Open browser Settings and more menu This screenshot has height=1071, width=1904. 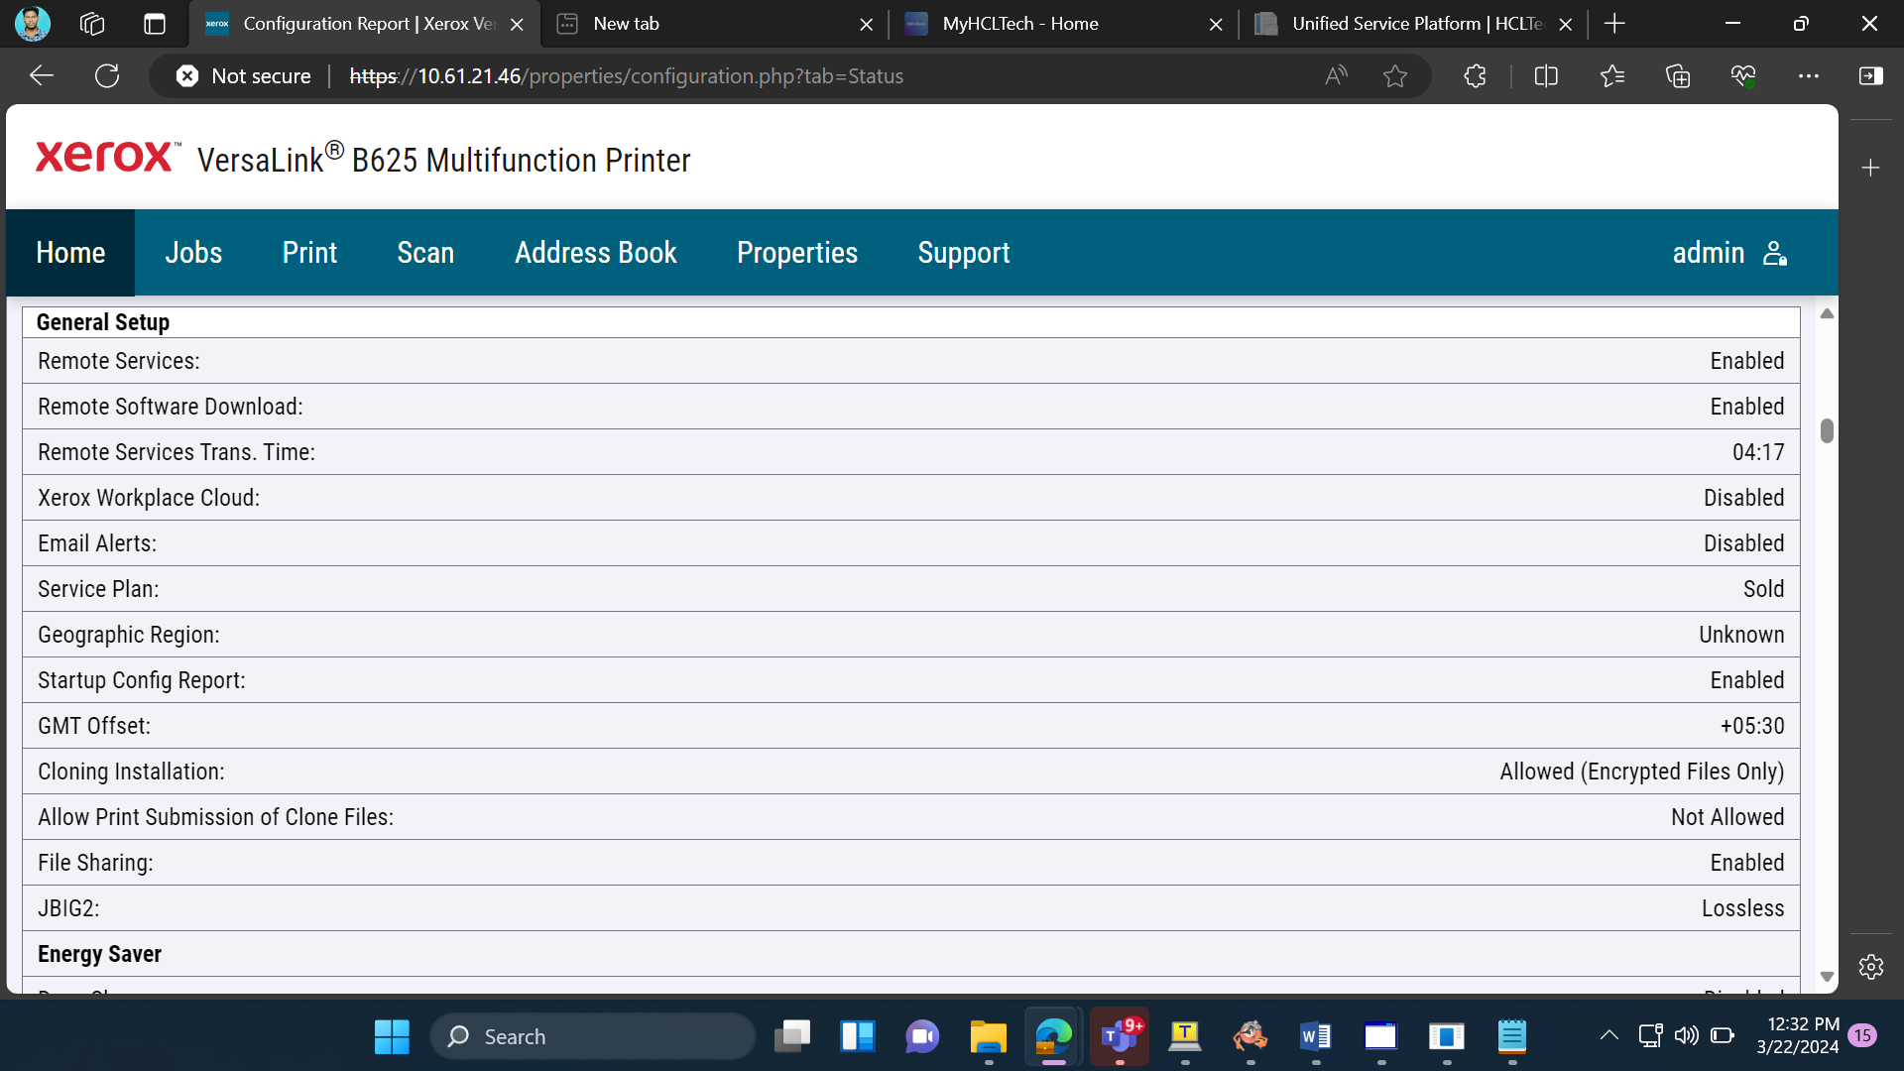tap(1809, 75)
